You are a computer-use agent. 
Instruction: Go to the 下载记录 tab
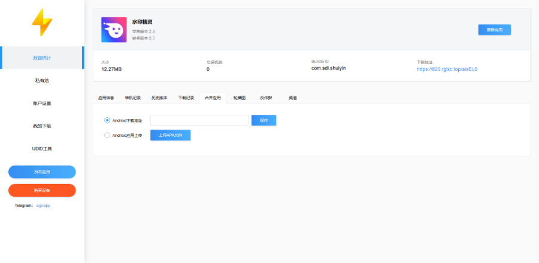click(186, 97)
